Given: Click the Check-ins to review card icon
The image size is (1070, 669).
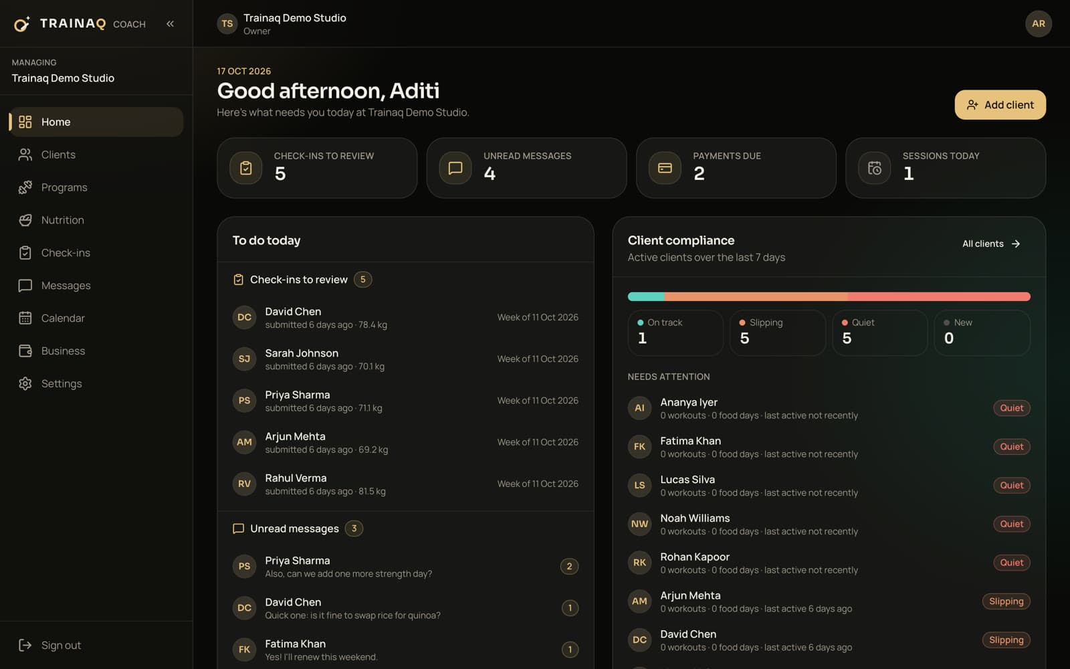Looking at the screenshot, I should click(x=246, y=168).
